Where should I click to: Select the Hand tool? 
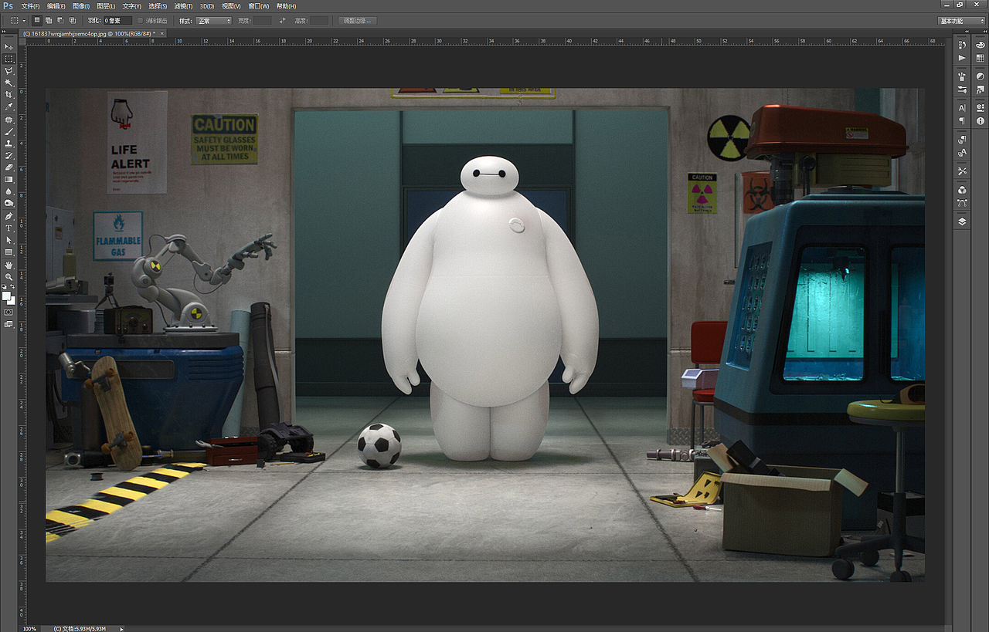[9, 265]
